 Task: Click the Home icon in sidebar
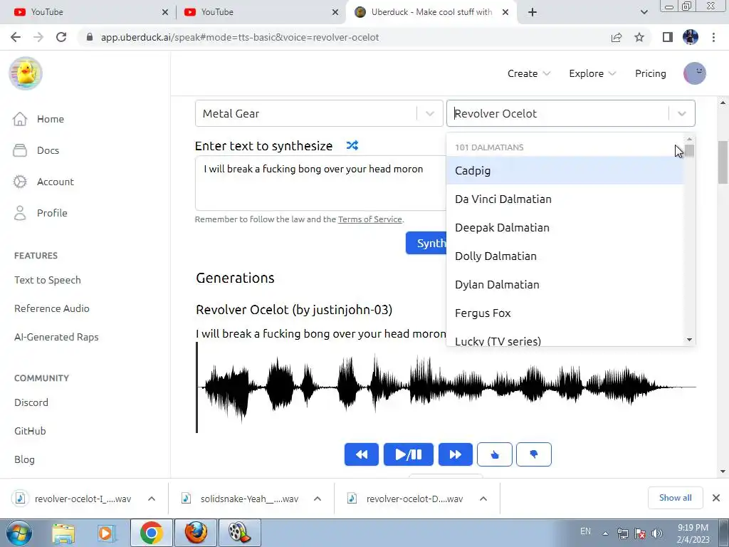tap(19, 119)
